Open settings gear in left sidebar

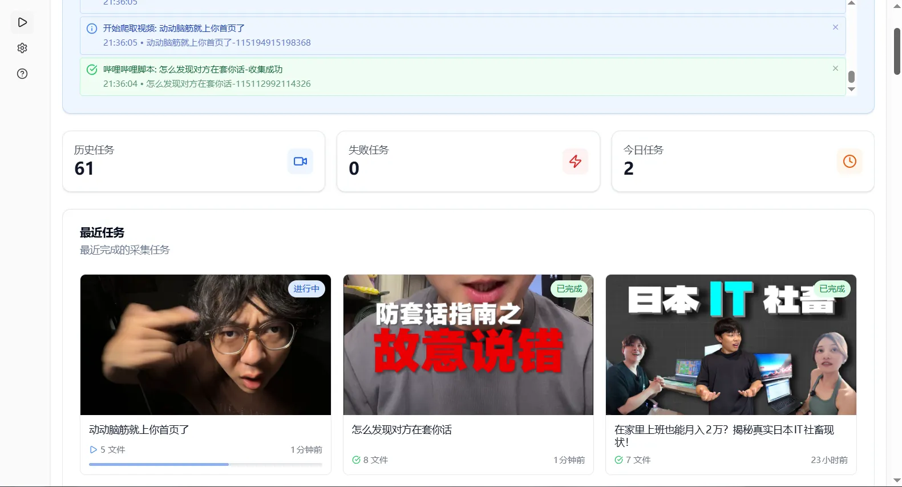tap(22, 48)
